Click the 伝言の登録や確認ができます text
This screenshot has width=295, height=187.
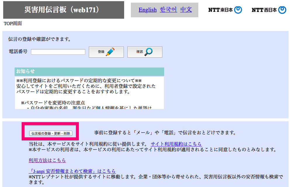39,39
